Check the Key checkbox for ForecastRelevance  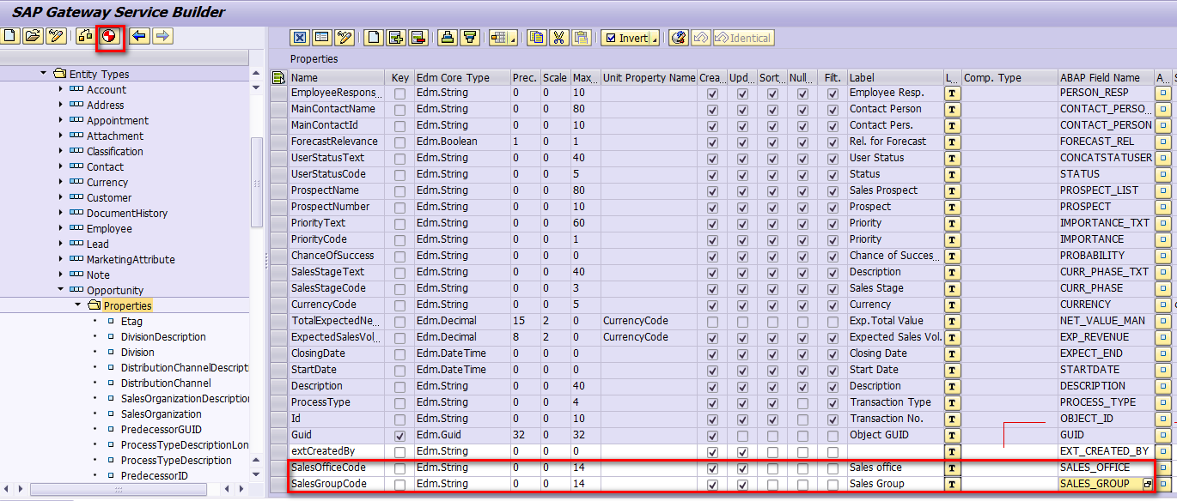tap(400, 142)
